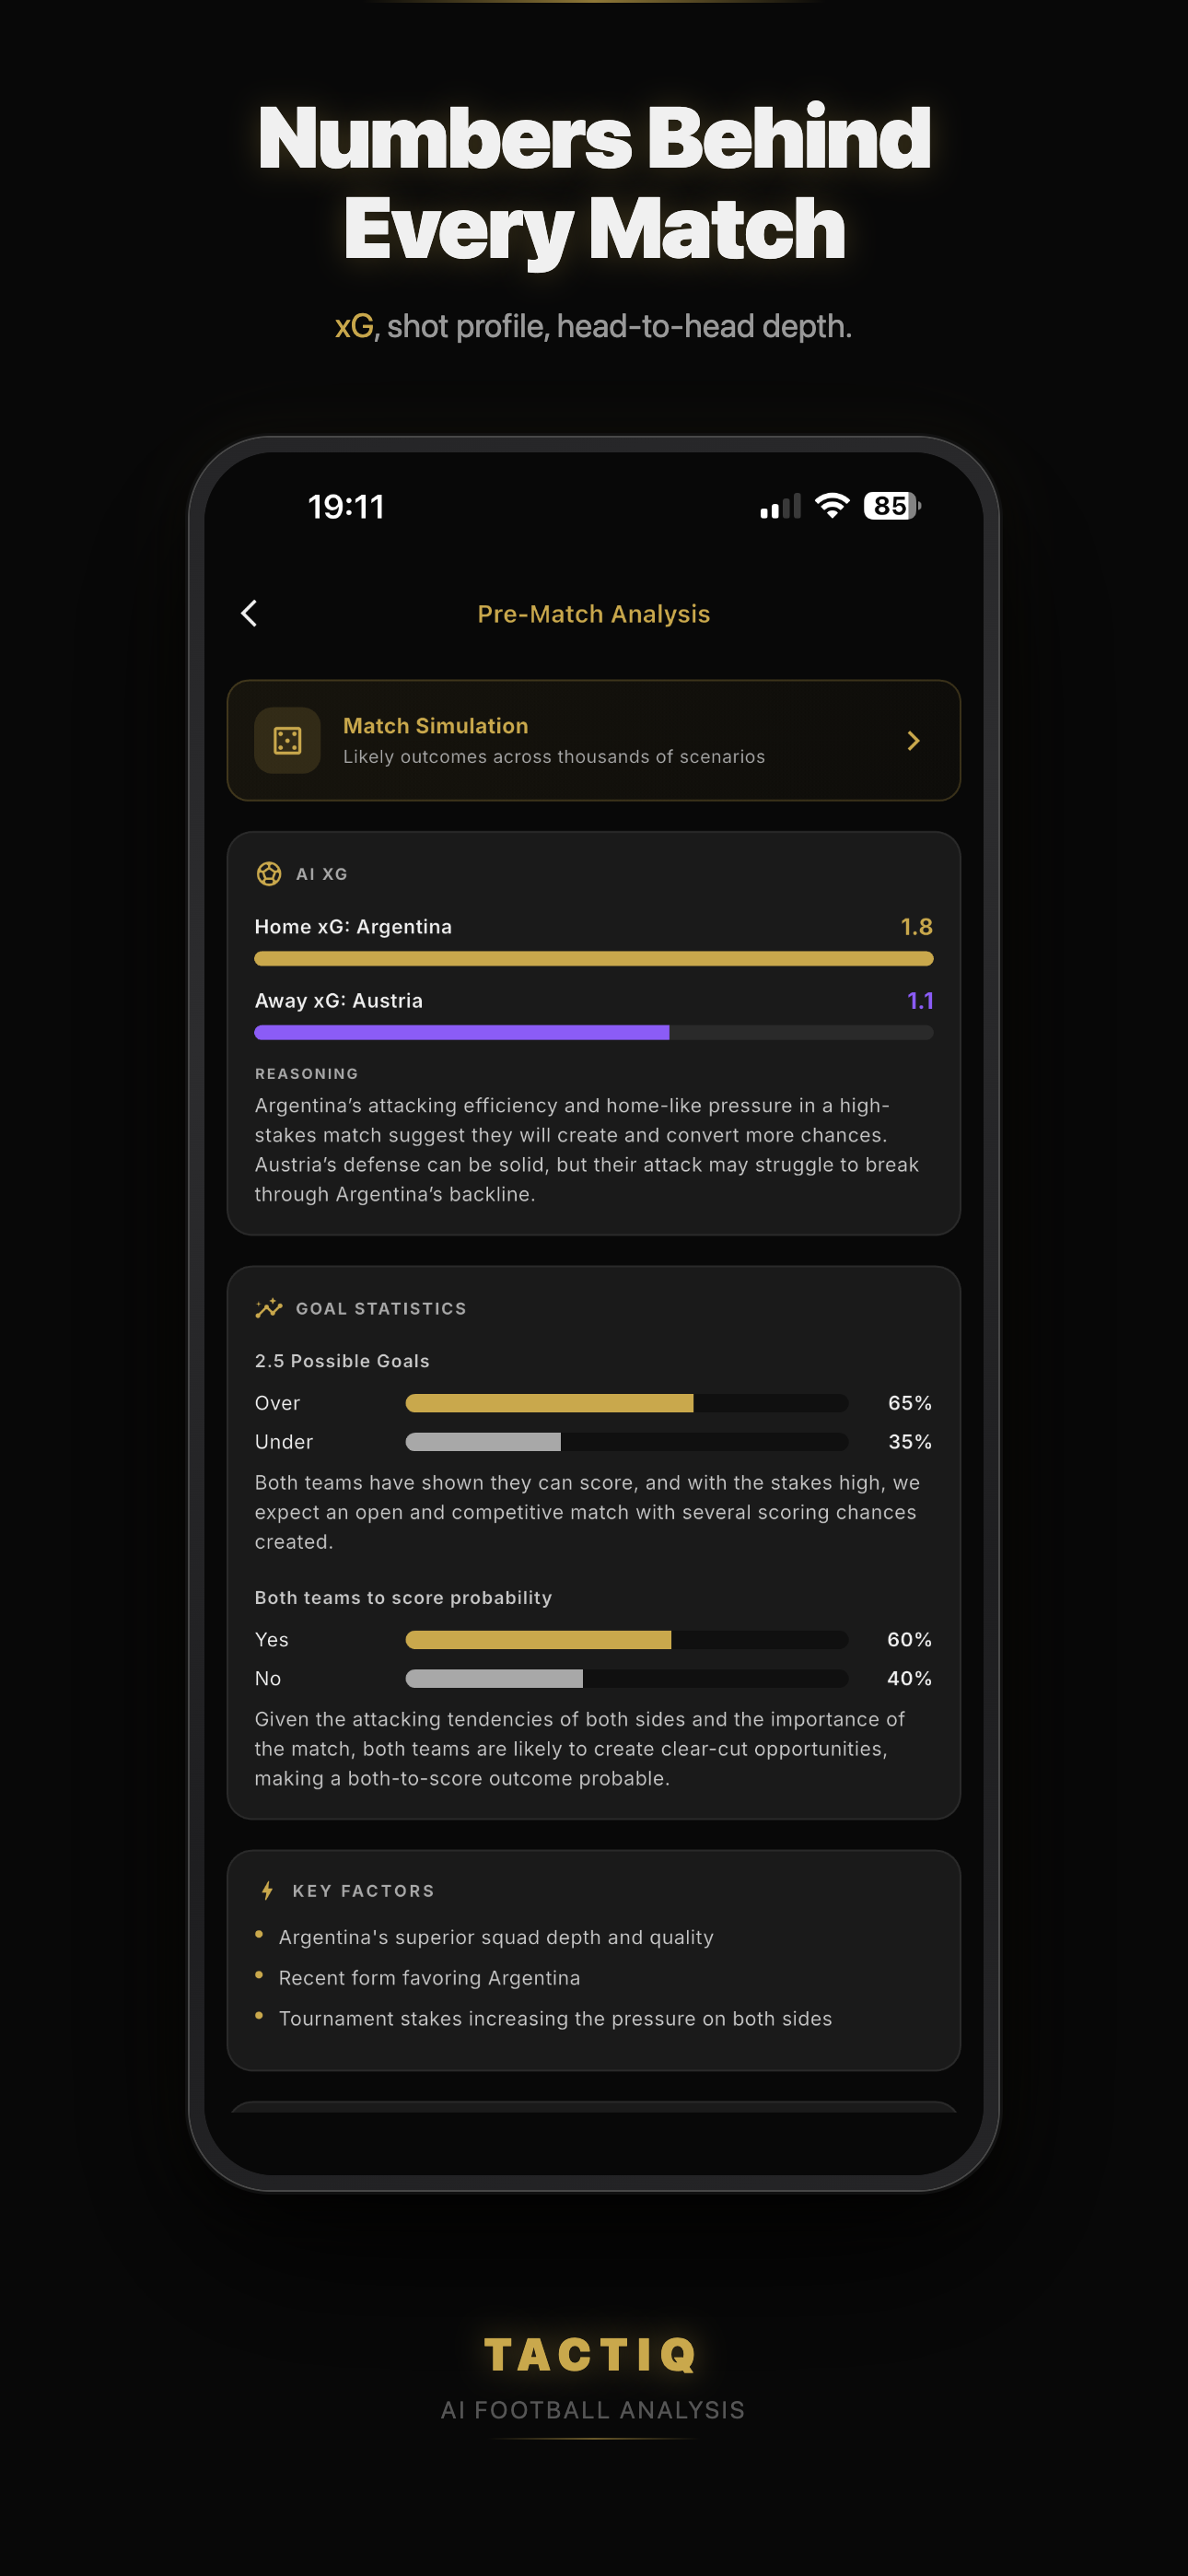Tap the status bar clock 19:11
This screenshot has width=1188, height=2576.
pos(346,507)
